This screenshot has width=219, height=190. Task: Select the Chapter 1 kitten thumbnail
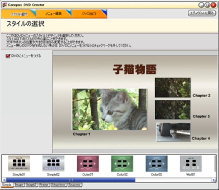point(109,109)
